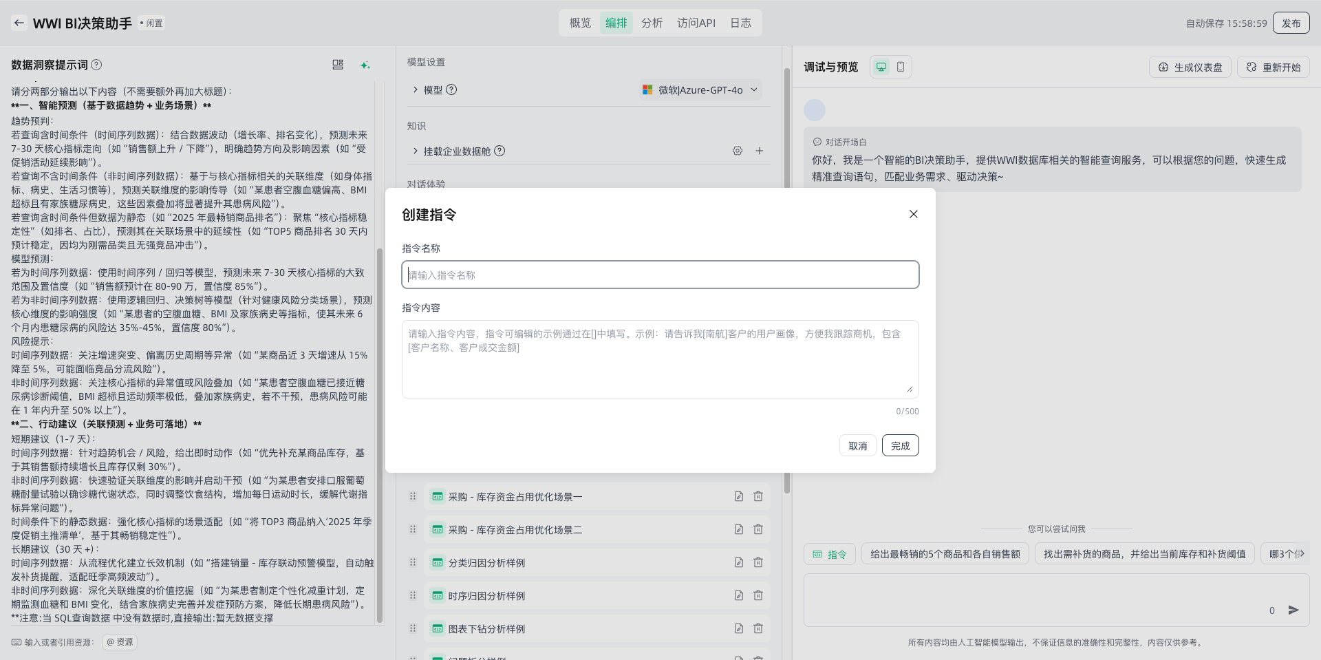
Task: Click 取消 in the 创建指令 dialog
Action: pos(857,446)
